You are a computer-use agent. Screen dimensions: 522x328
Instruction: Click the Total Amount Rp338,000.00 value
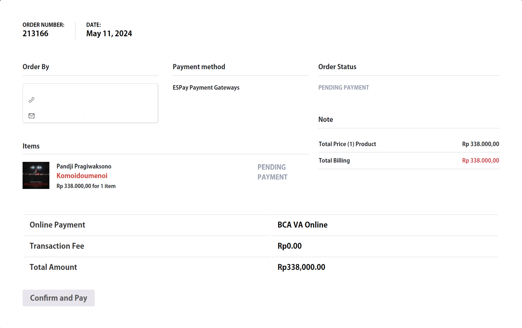pos(301,267)
